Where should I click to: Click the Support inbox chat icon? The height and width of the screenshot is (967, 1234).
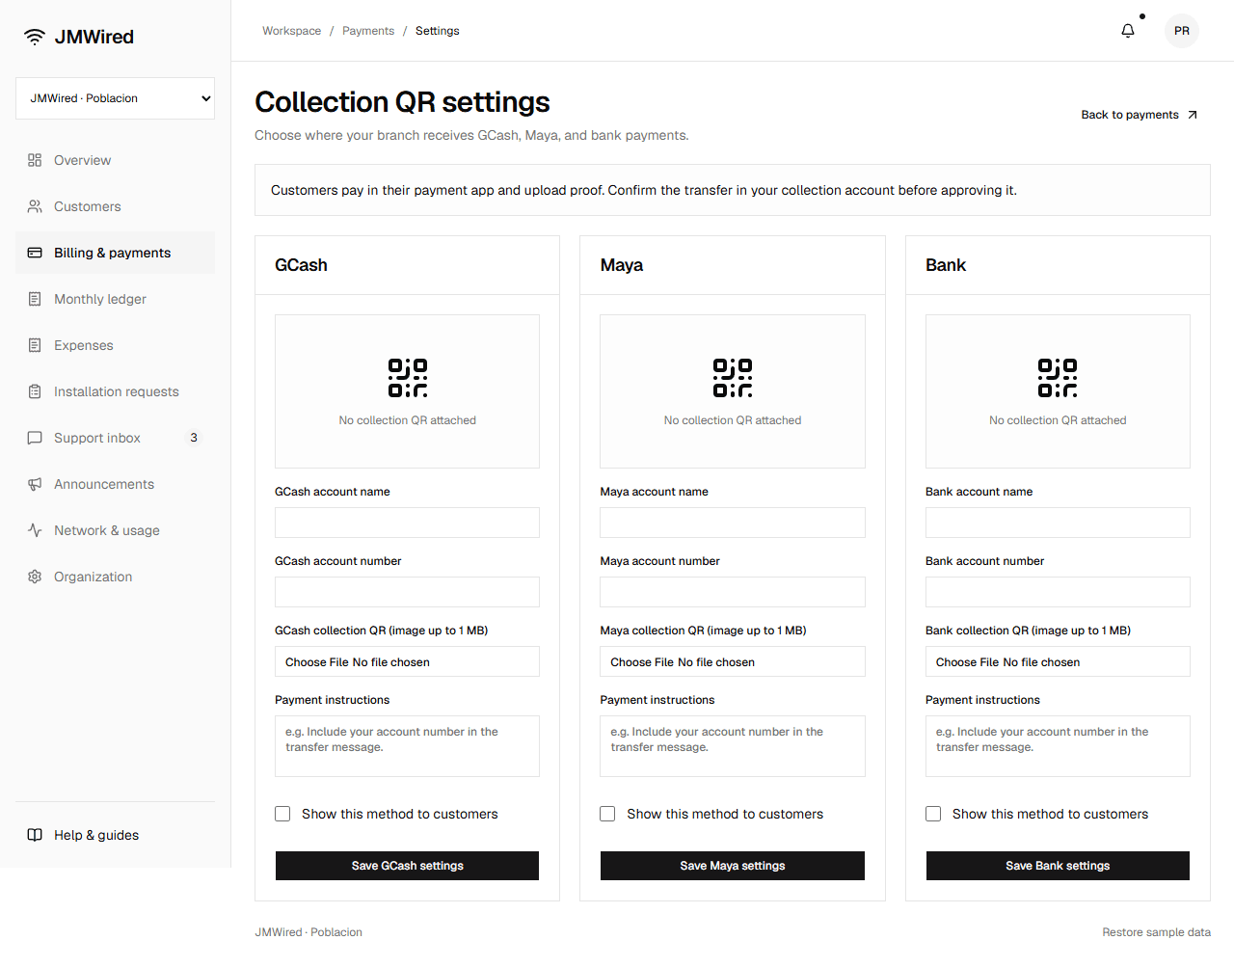point(35,438)
